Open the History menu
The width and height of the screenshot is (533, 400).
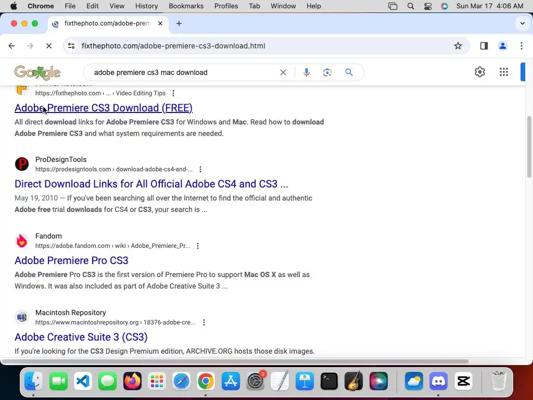tap(146, 6)
